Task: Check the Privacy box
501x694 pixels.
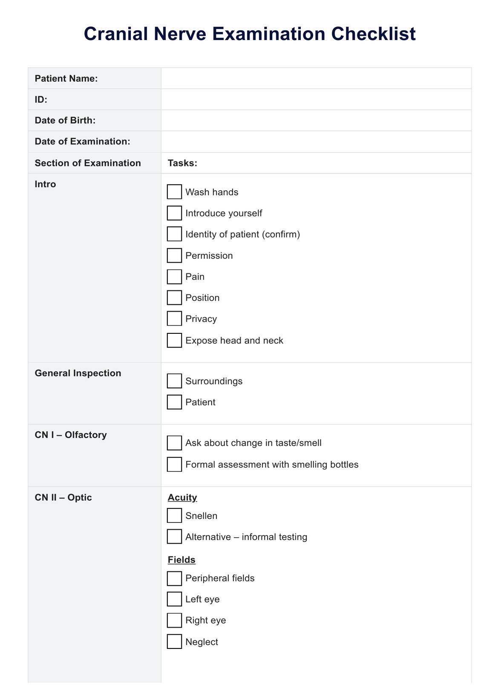Action: tap(174, 319)
